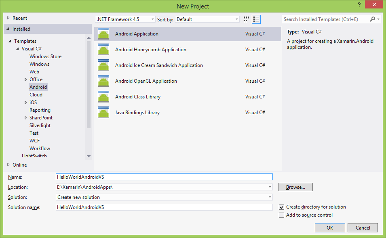The width and height of the screenshot is (386, 238).
Task: Select the Silverlight template category
Action: [40, 125]
